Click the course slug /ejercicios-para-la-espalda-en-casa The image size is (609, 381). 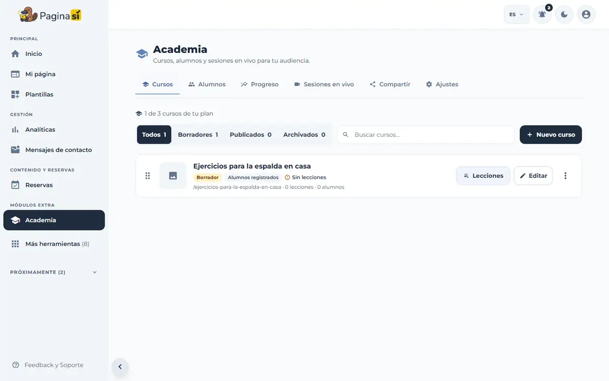tap(237, 187)
